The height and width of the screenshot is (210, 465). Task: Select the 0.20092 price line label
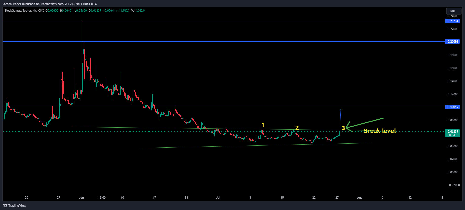453,42
